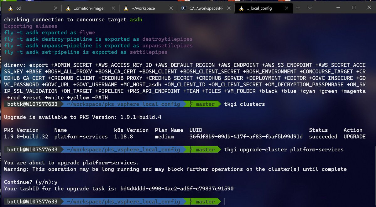Click the 'tkgi clusters' command text
Viewport: 376px width, 207px height.
244,104
